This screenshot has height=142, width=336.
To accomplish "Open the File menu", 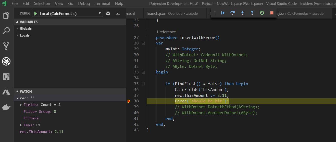I will click(15, 4).
